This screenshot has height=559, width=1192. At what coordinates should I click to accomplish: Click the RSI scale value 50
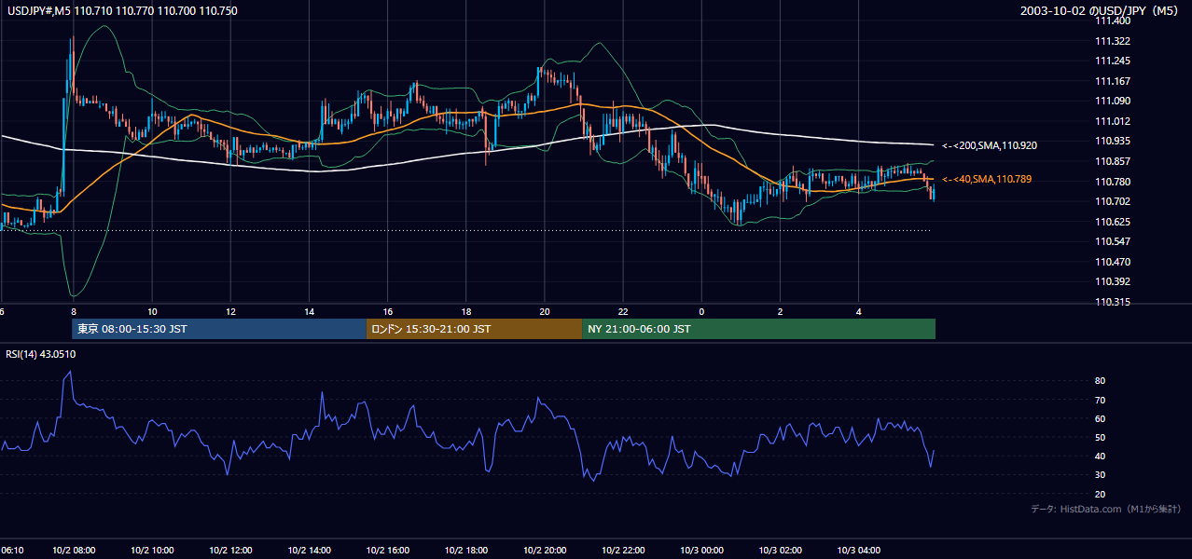tap(1101, 437)
